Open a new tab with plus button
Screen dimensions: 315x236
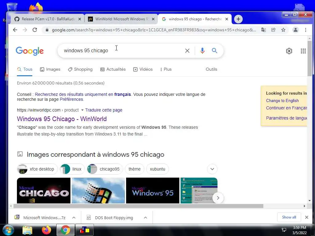pos(238,19)
